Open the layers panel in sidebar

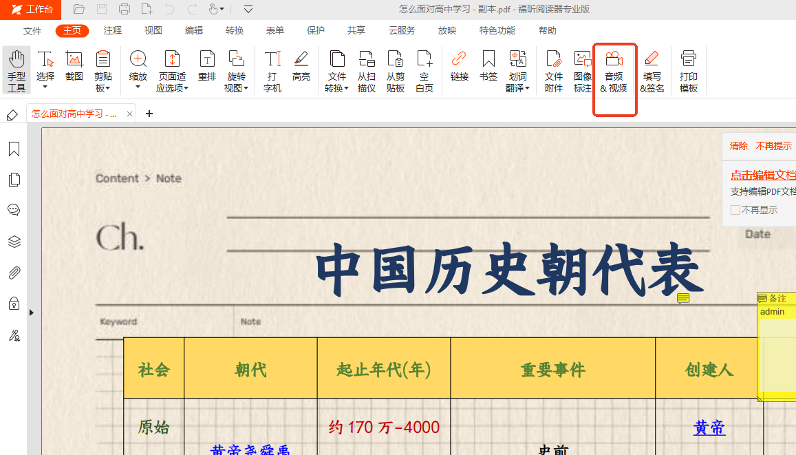click(14, 242)
